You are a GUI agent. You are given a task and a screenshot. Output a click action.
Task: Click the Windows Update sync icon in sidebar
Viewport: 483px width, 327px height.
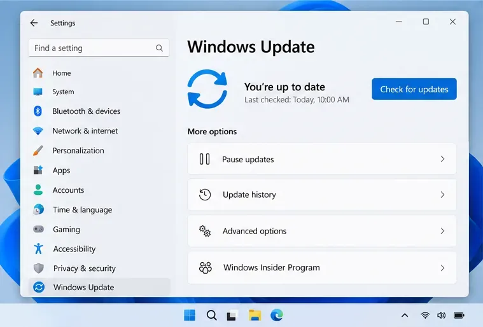[x=39, y=288]
